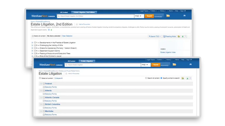The image size is (225, 126).
Task: Open delivery options arrow in back window toolbar
Action: click(186, 36)
